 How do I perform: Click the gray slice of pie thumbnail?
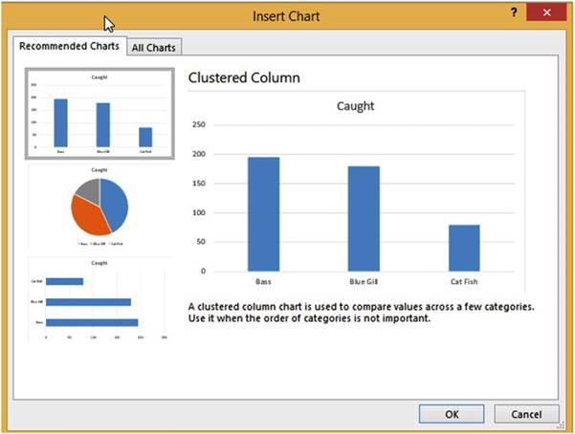pyautogui.click(x=88, y=188)
